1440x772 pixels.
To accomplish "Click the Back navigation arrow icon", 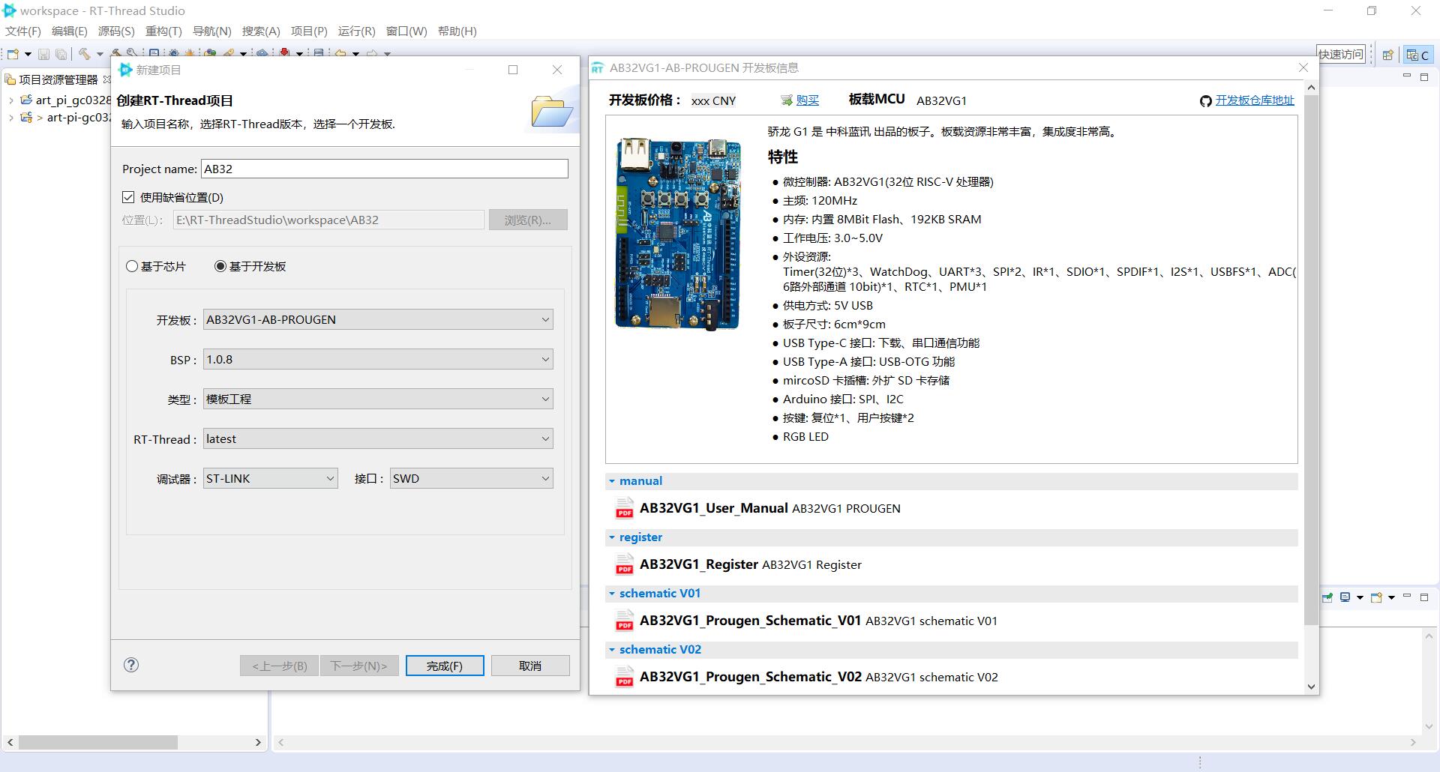I will [341, 53].
